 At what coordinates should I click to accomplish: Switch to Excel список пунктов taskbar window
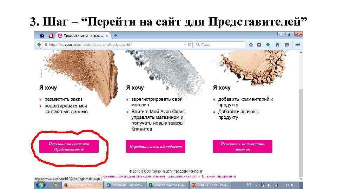168,185
